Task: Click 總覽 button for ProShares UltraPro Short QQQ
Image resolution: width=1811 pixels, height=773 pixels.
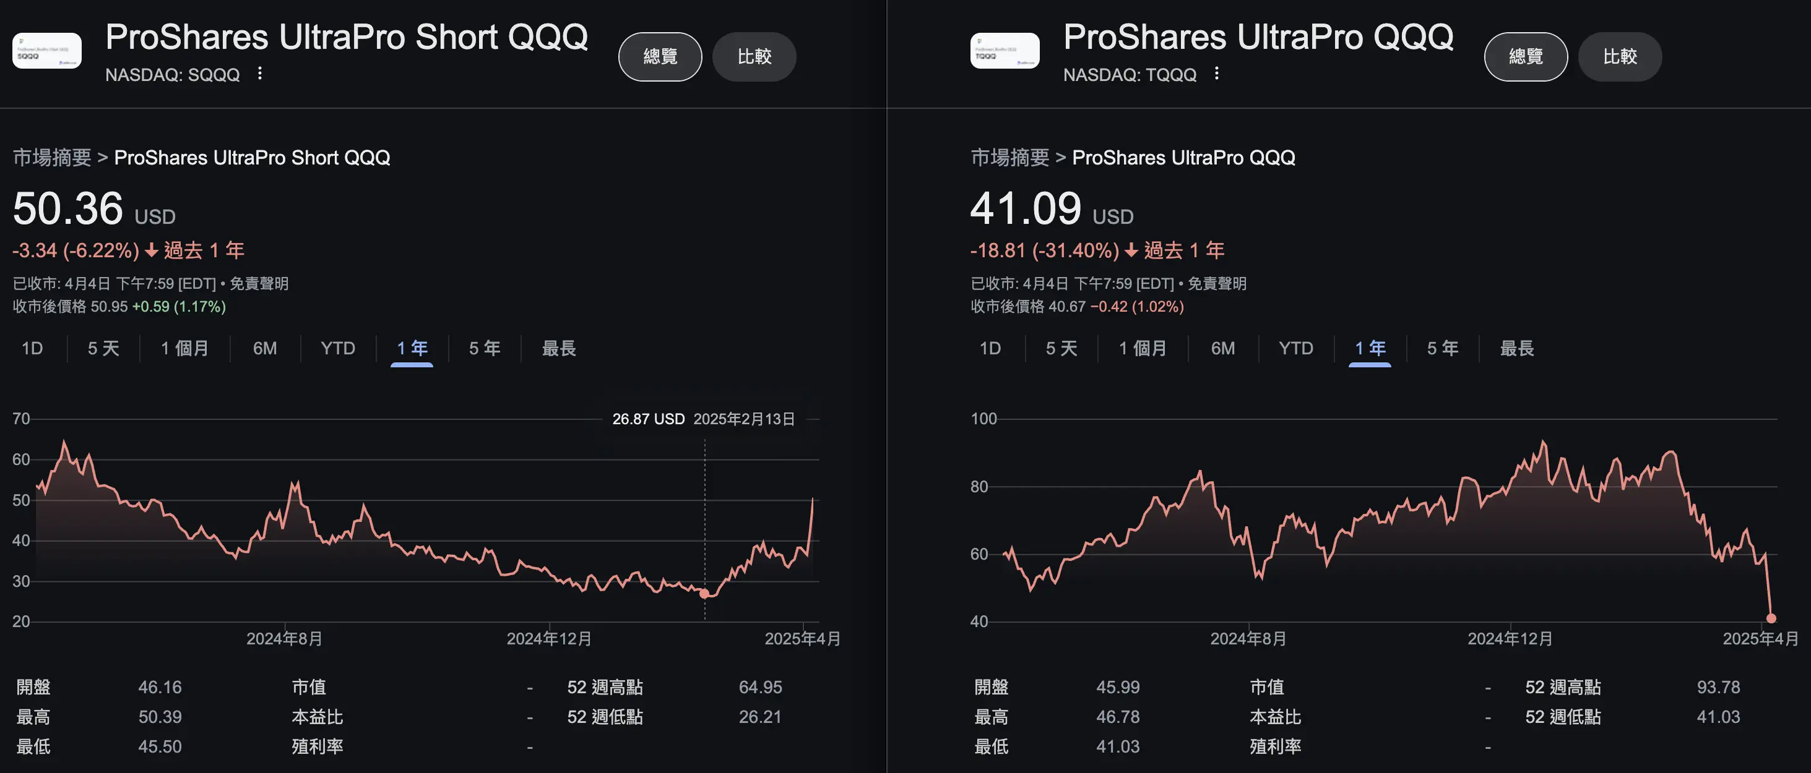Action: pyautogui.click(x=660, y=56)
